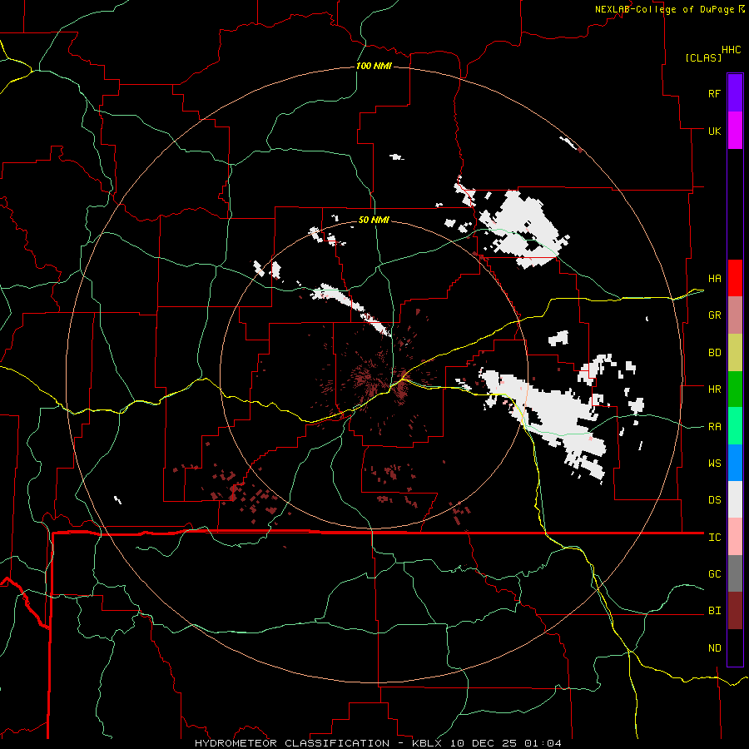Image resolution: width=749 pixels, height=749 pixels.
Task: Click the 'HYDROMETEOR CLASSIFICATION' title text
Action: [292, 743]
